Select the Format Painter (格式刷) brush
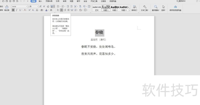200x105 pixels. (7, 8)
